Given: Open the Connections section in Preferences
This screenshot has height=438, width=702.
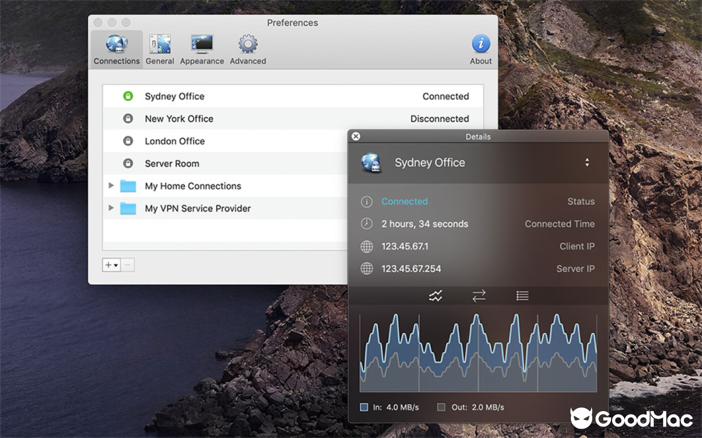Looking at the screenshot, I should (x=116, y=48).
